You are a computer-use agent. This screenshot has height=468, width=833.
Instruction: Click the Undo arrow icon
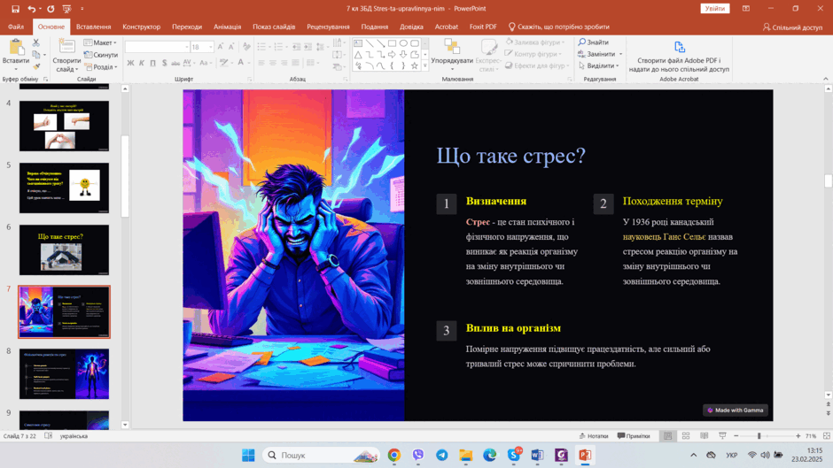31,9
